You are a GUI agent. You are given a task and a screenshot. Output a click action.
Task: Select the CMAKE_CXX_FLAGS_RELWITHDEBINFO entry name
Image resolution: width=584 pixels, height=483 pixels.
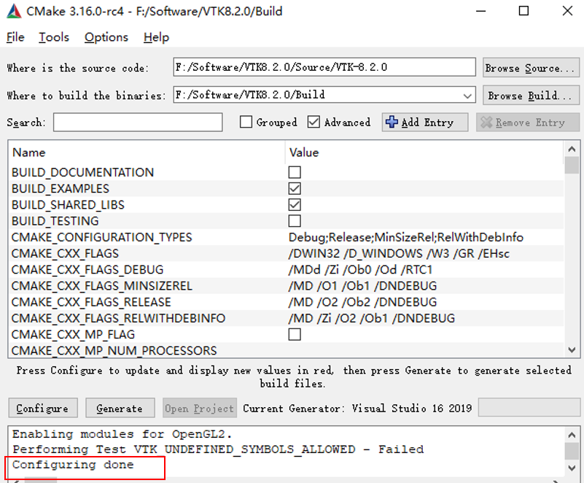[x=118, y=318]
